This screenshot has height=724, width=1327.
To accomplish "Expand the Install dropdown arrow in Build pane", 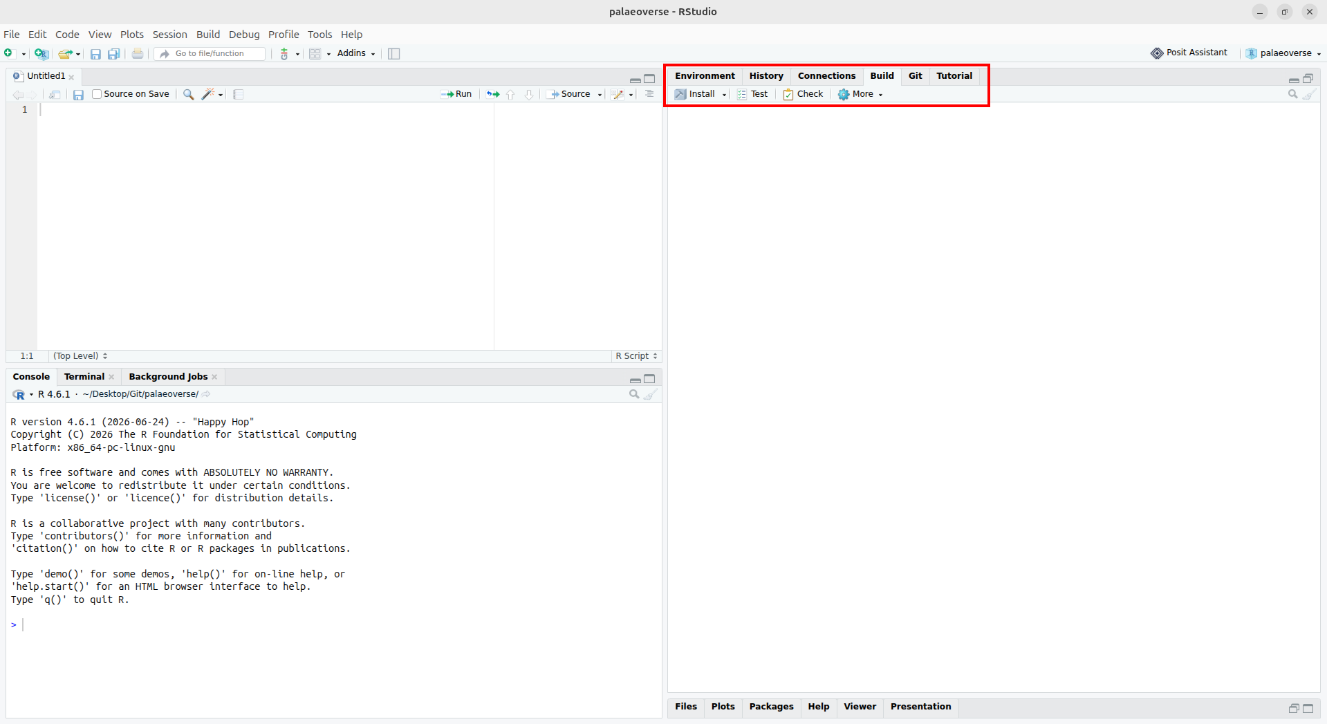I will click(x=724, y=95).
